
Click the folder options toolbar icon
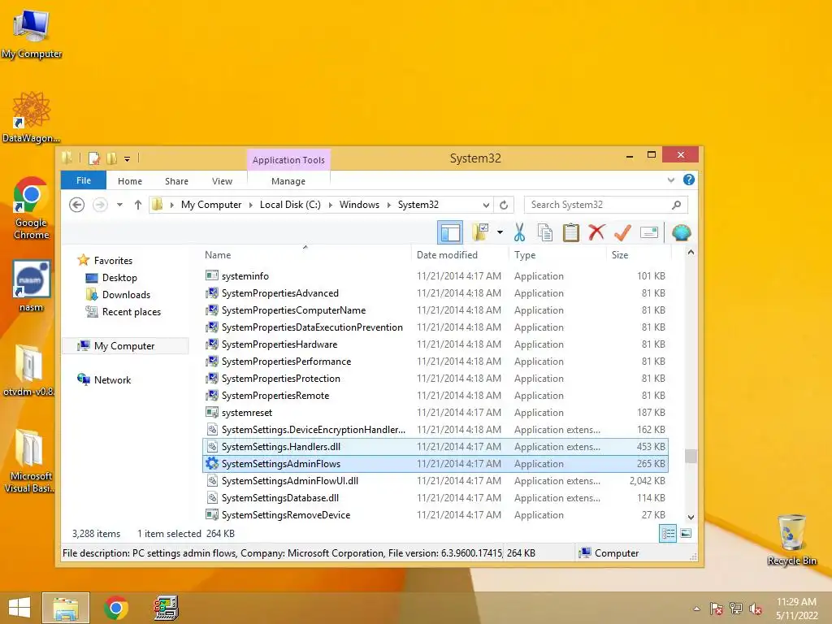480,232
